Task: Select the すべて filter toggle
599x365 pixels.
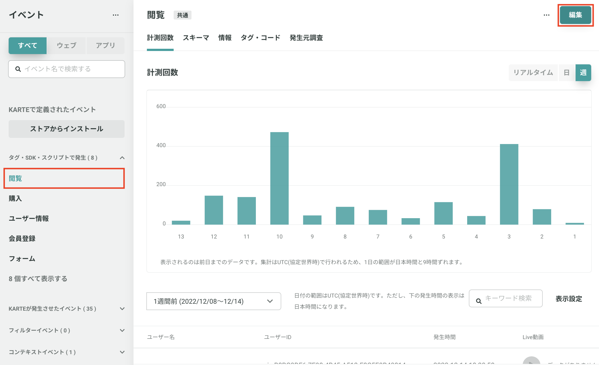Action: pos(28,45)
